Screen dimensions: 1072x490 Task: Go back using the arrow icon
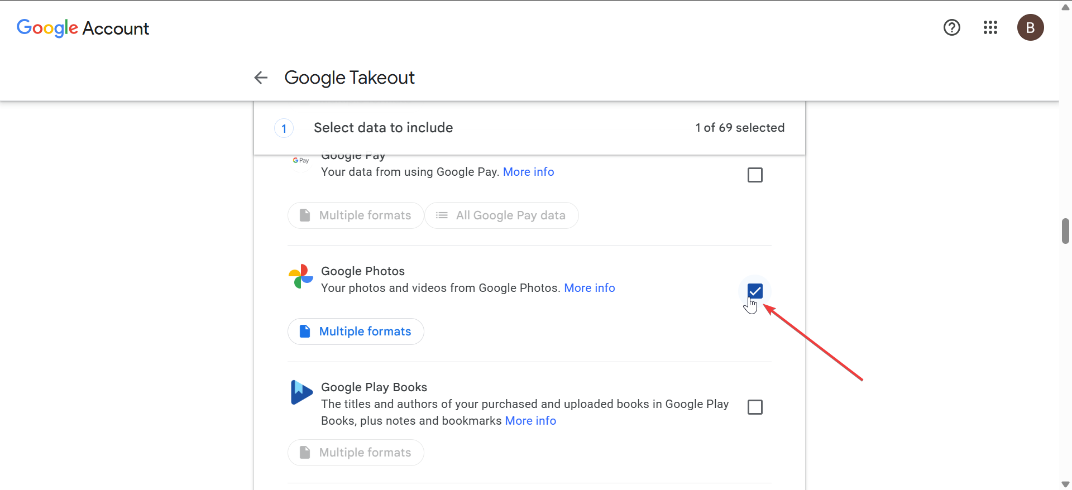261,78
